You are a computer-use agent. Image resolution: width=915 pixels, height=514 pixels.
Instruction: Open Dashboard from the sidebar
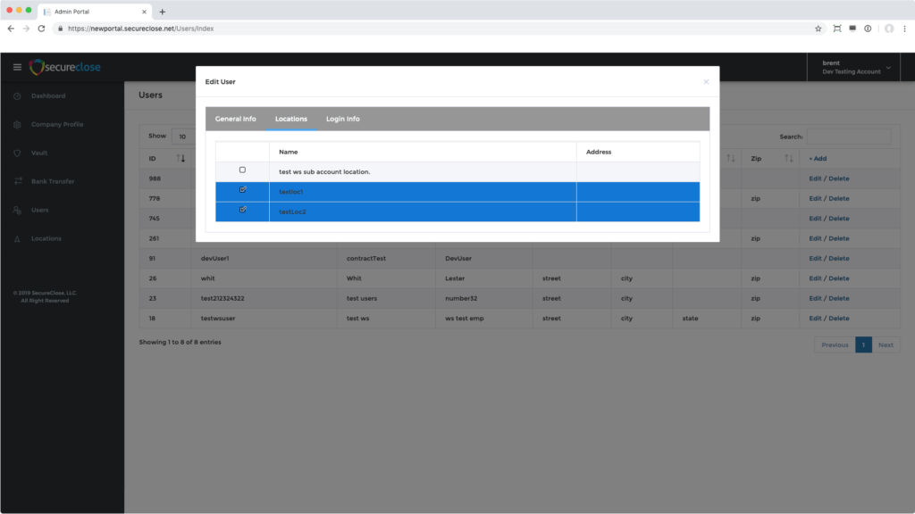coord(48,96)
